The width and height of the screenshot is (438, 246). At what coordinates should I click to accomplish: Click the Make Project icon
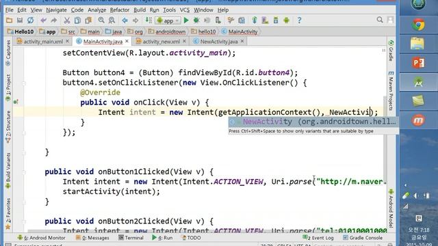pyautogui.click(x=149, y=20)
